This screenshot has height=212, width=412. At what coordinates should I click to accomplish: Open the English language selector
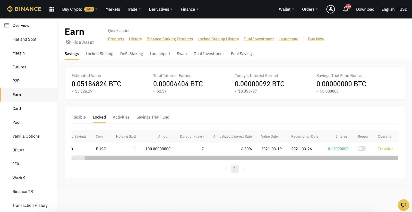point(388,9)
